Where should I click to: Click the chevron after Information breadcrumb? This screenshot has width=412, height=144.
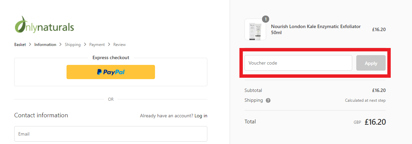[x=60, y=45]
